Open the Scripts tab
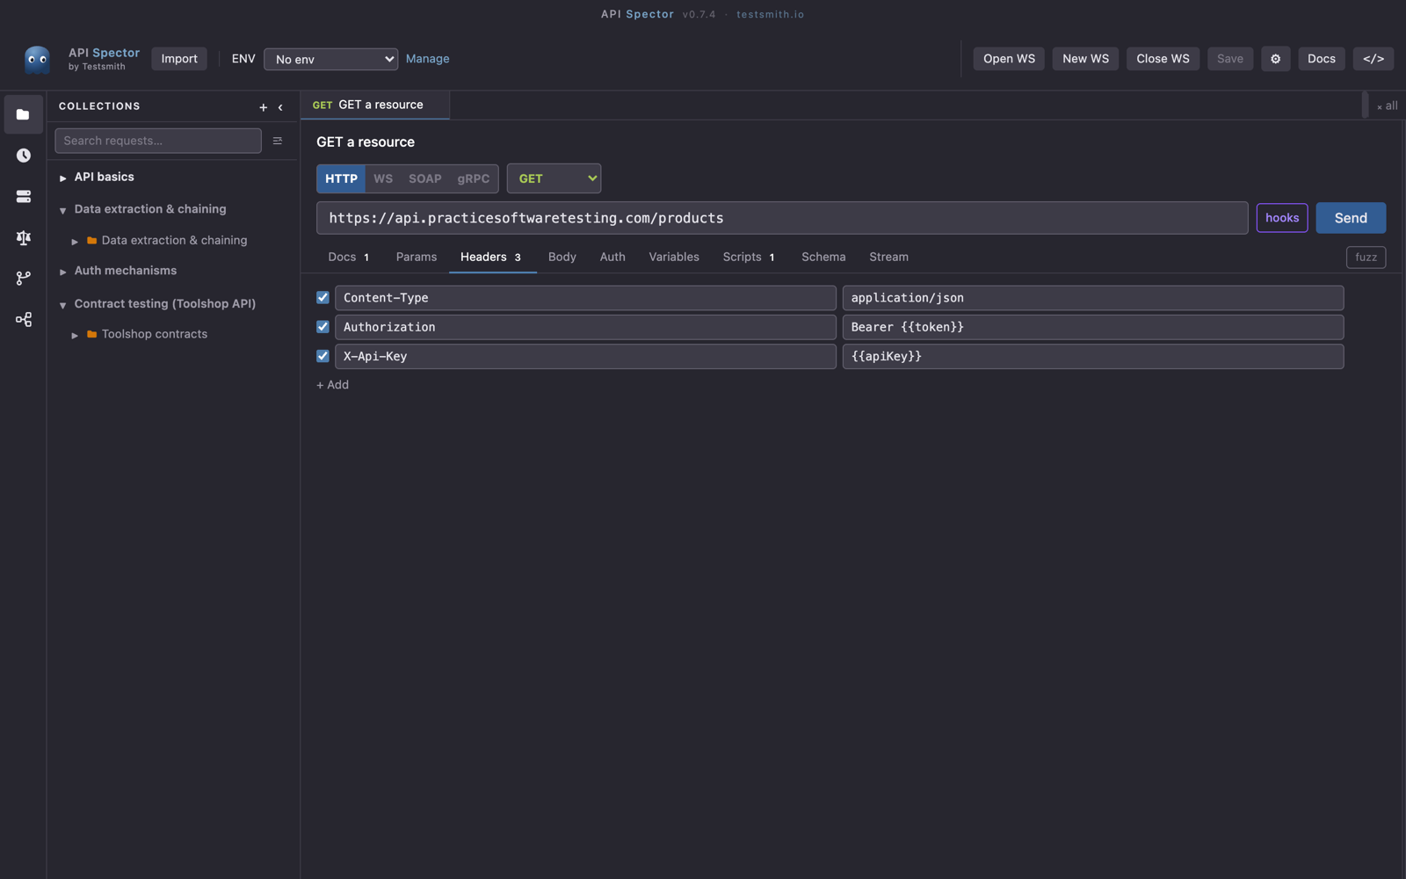This screenshot has width=1406, height=879. 749,257
